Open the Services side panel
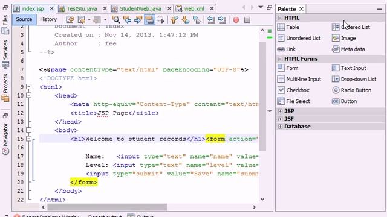This screenshot has height=217, width=387. [x=5, y=54]
